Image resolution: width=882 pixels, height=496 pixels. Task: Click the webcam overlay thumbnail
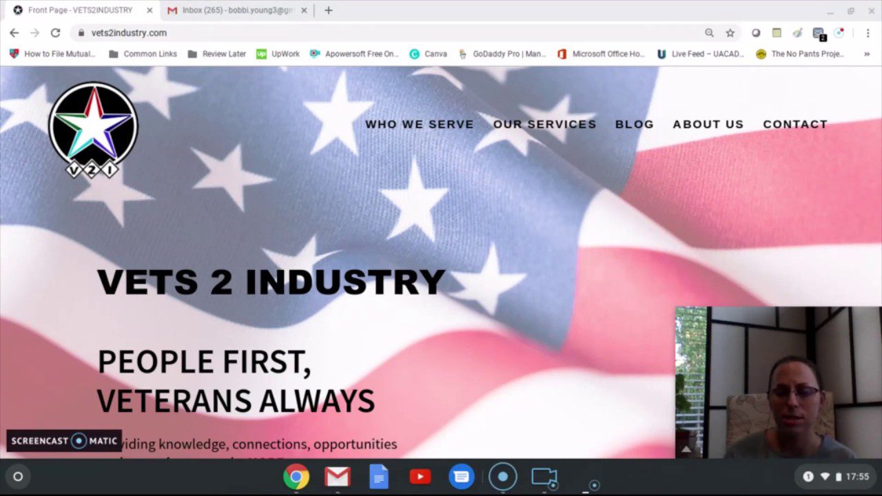tap(777, 382)
